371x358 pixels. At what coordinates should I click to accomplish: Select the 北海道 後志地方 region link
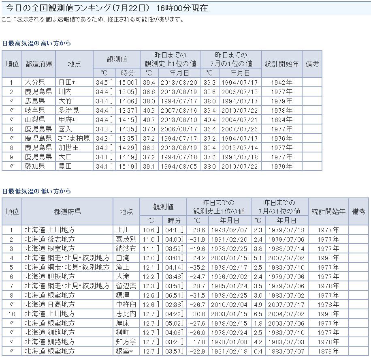(x=49, y=239)
